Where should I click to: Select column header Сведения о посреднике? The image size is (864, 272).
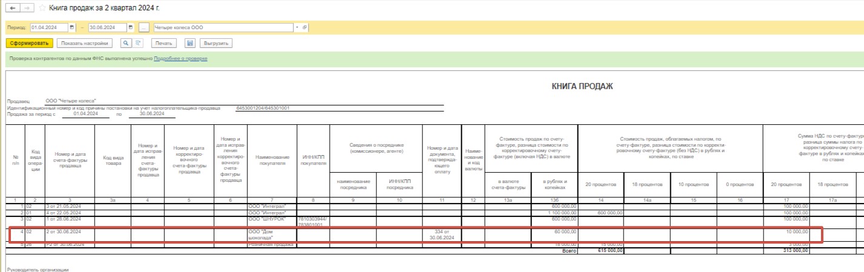click(376, 148)
